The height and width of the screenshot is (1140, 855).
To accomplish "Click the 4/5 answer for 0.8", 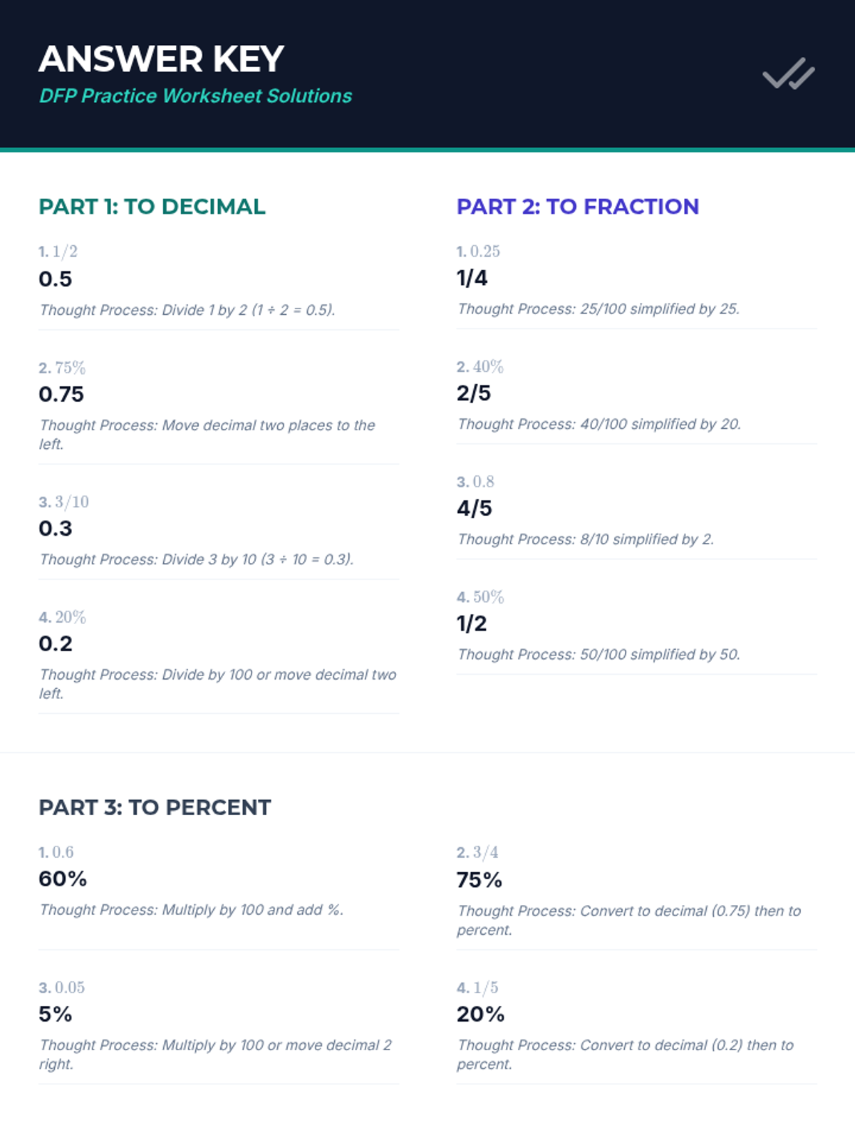I will [x=475, y=508].
